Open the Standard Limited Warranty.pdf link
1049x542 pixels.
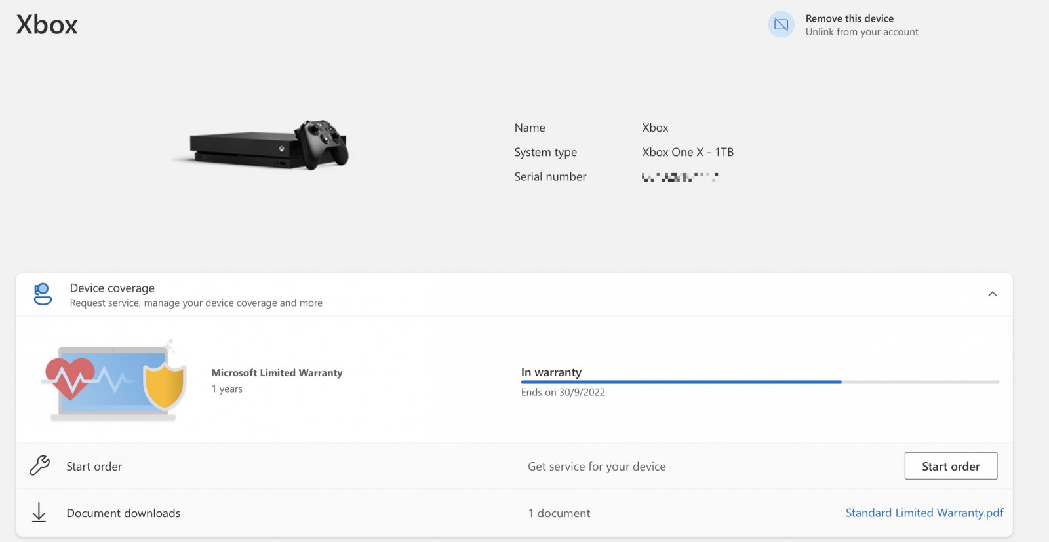click(924, 513)
